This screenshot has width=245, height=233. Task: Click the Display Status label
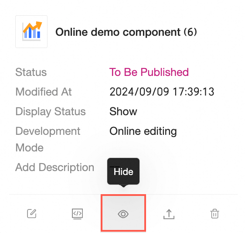pyautogui.click(x=51, y=112)
